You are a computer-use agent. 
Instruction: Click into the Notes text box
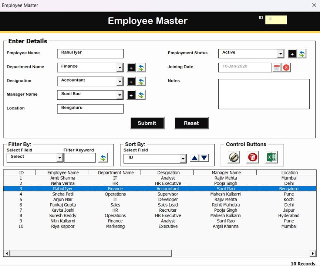pos(263,94)
